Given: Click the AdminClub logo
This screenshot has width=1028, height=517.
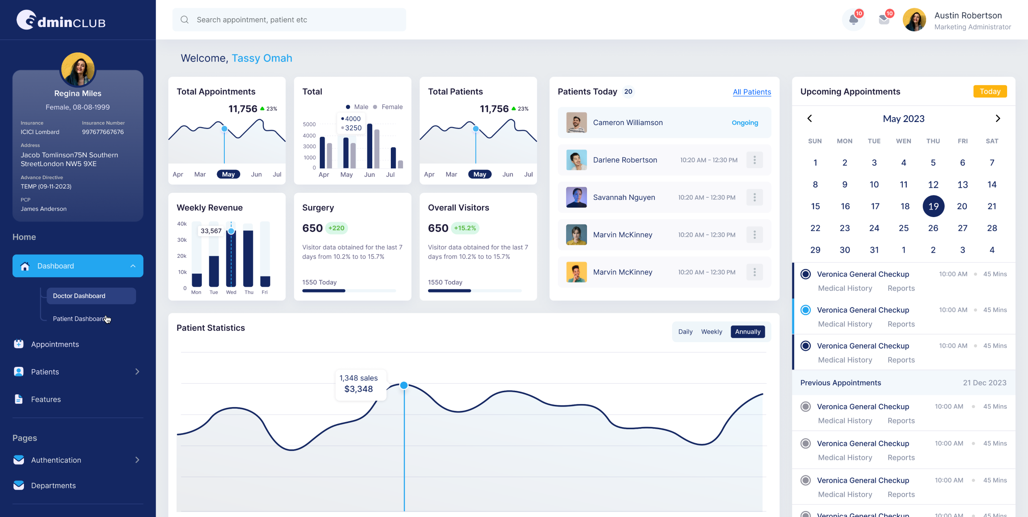Looking at the screenshot, I should [61, 20].
